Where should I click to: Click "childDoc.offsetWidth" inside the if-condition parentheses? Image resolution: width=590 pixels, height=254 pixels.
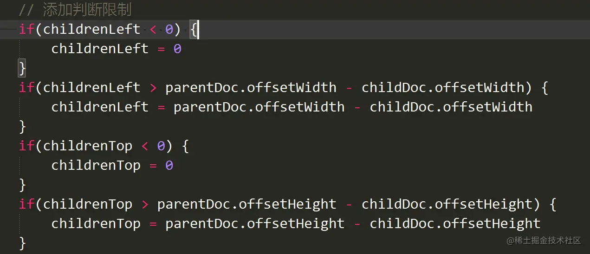click(443, 87)
